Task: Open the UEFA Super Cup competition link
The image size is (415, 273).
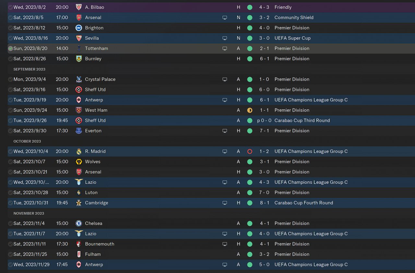Action: coord(292,38)
